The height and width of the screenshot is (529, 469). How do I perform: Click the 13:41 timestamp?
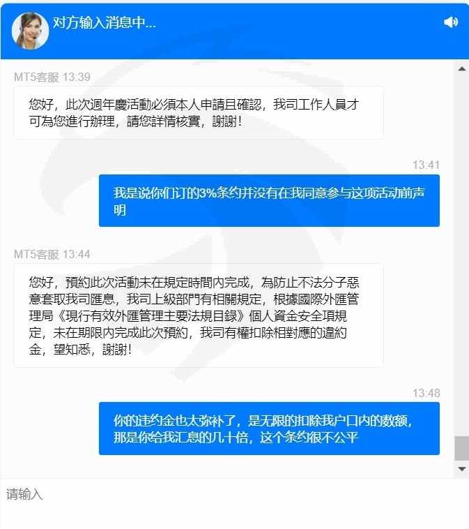426,165
